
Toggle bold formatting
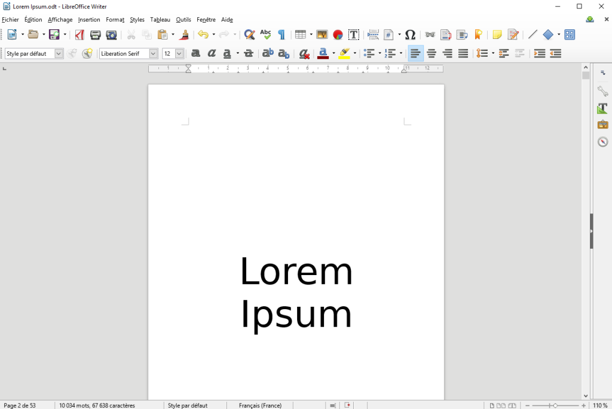click(195, 54)
